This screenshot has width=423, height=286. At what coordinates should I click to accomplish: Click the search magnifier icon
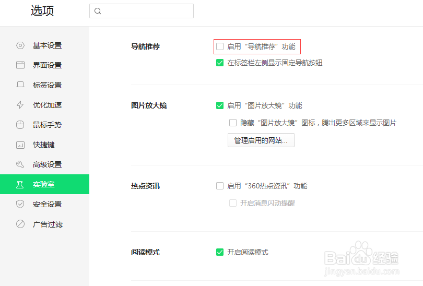98,11
